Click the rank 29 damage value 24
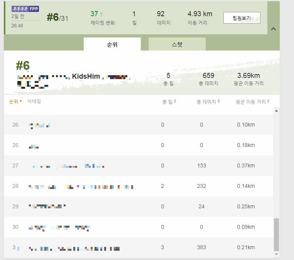The width and height of the screenshot is (294, 260). point(201,206)
